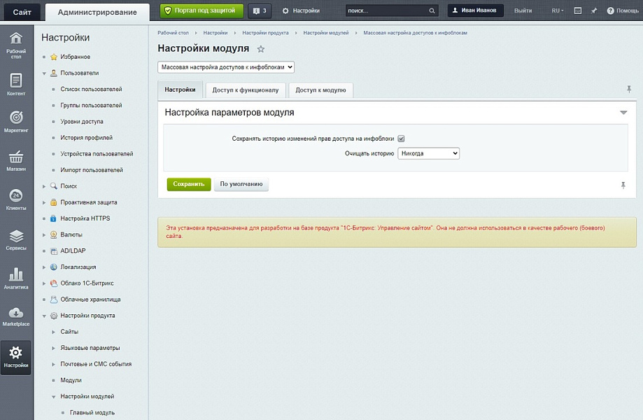Image resolution: width=643 pixels, height=420 pixels.
Task: Open notifications counter showing 3
Action: coord(260,11)
